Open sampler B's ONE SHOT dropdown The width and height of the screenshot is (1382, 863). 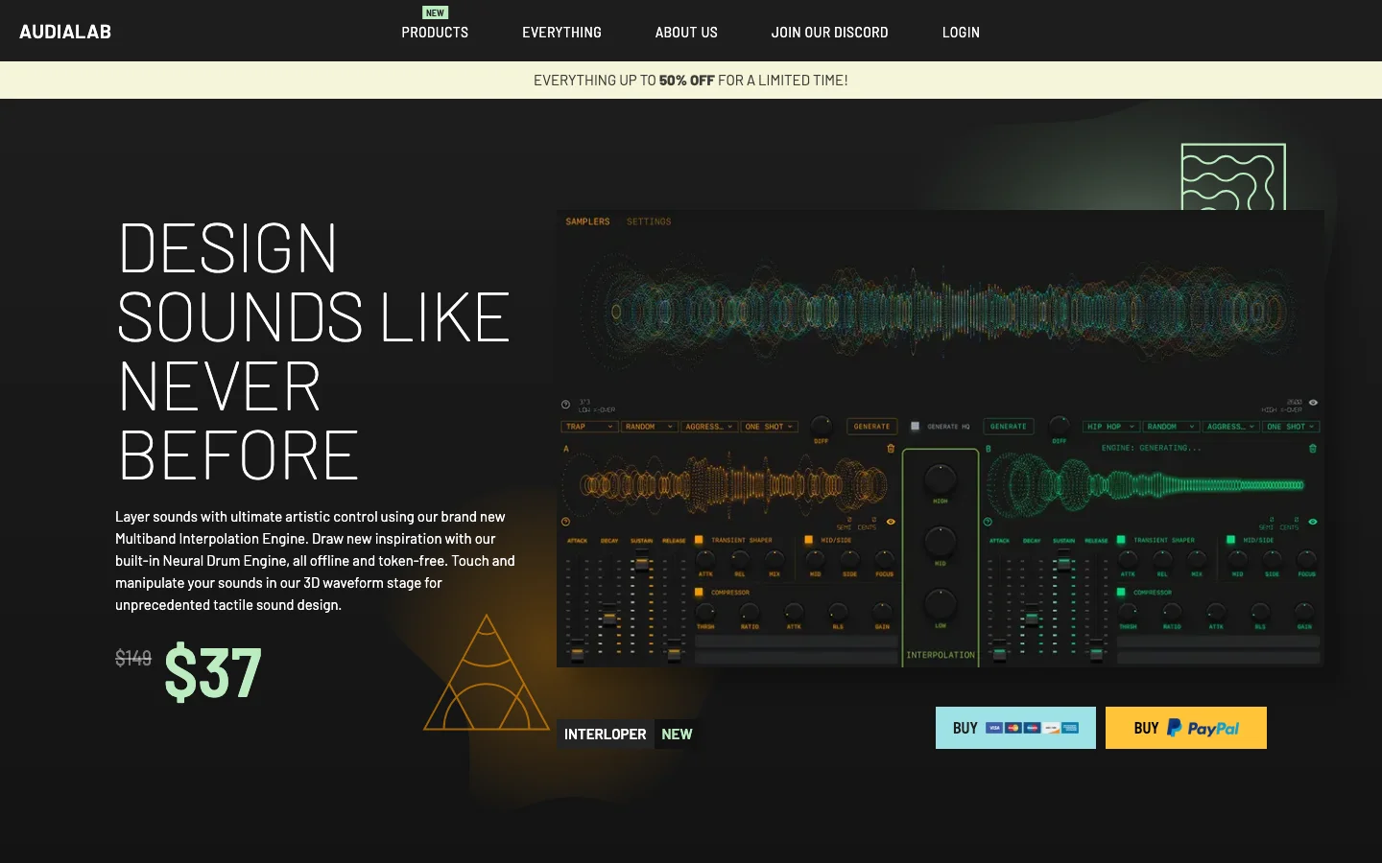point(1292,427)
